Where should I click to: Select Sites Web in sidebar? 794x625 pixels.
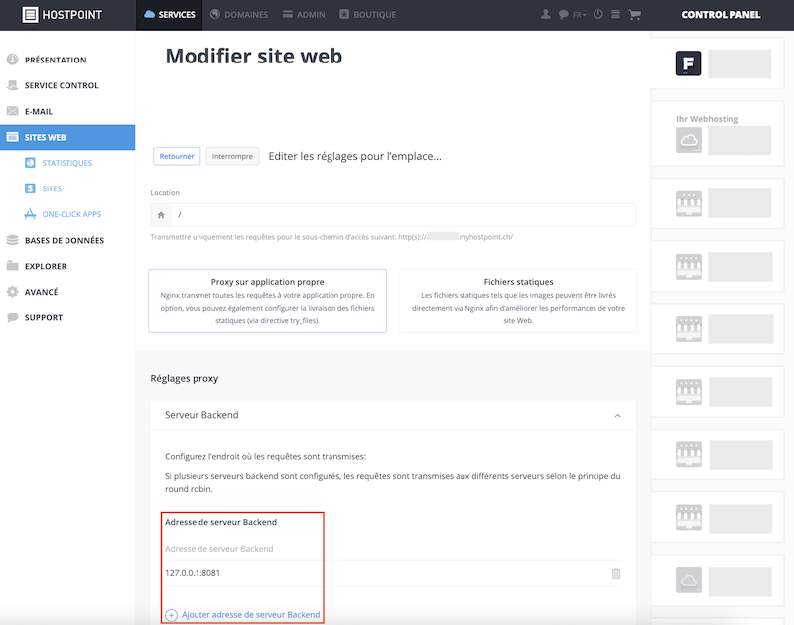pos(67,137)
